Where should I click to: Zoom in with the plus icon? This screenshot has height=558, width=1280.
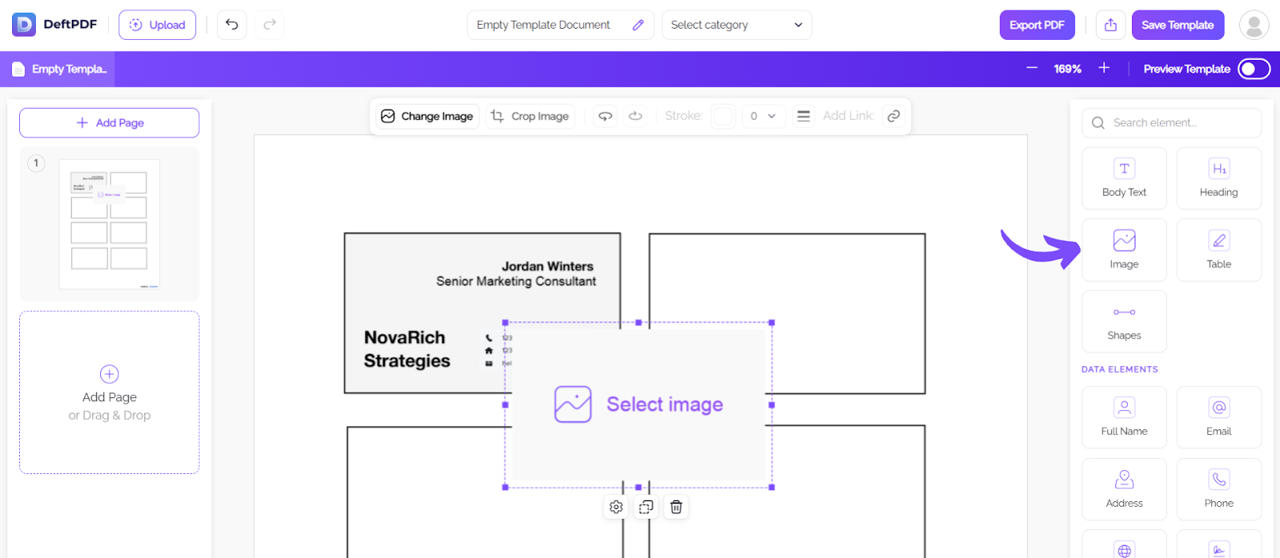pyautogui.click(x=1104, y=69)
